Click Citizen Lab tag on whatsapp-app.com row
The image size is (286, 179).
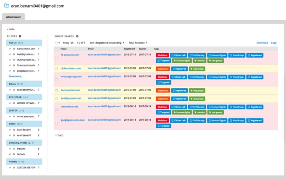click(x=179, y=77)
